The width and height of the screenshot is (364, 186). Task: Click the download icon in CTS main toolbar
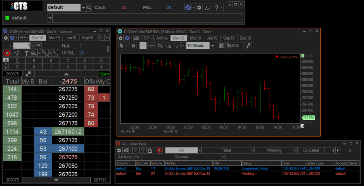click(206, 8)
